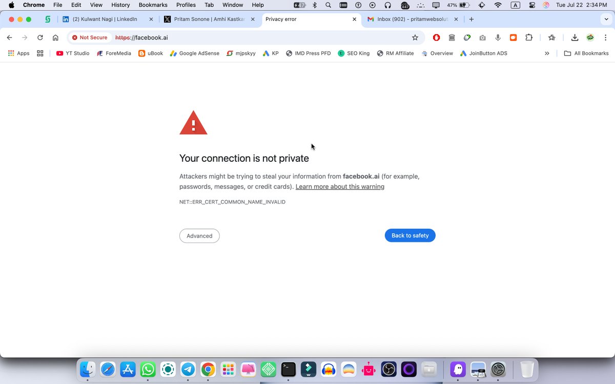Open the home page via house icon
This screenshot has width=615, height=384.
point(55,37)
